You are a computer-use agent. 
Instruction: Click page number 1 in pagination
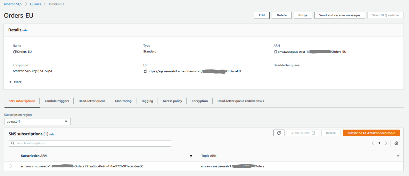[380, 143]
